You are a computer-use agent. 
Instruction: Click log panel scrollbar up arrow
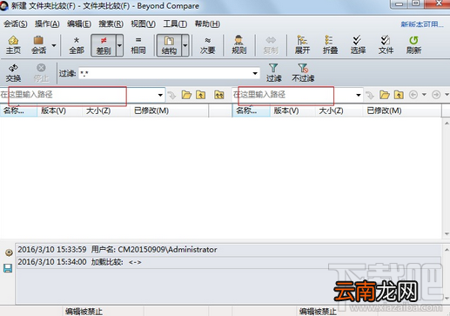tap(447, 250)
